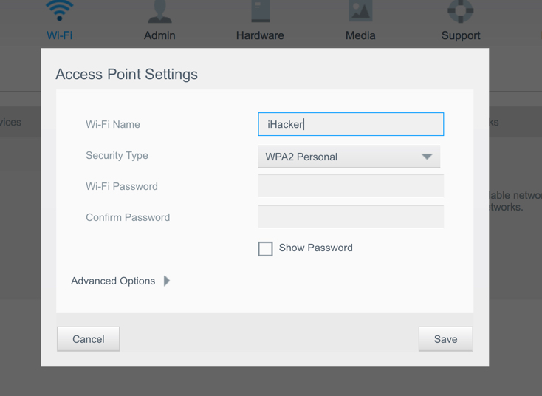Open the Media tab label

pos(360,35)
